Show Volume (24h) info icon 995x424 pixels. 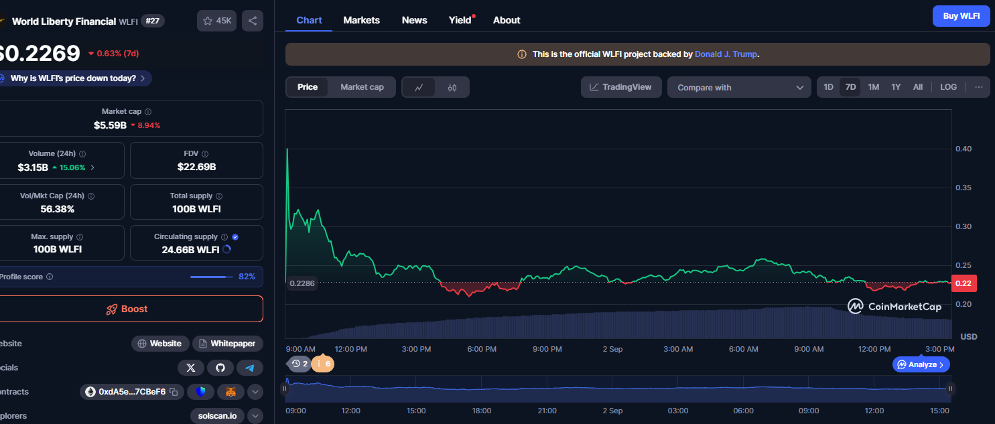pos(82,154)
